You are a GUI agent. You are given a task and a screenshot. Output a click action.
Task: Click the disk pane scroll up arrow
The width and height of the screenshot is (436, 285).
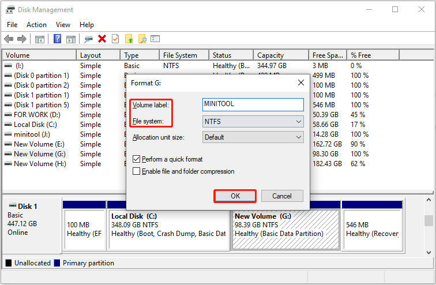coord(429,200)
